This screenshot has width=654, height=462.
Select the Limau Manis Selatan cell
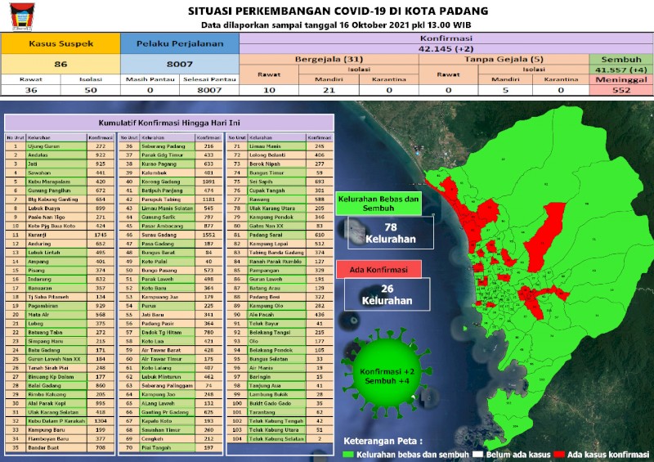click(168, 209)
